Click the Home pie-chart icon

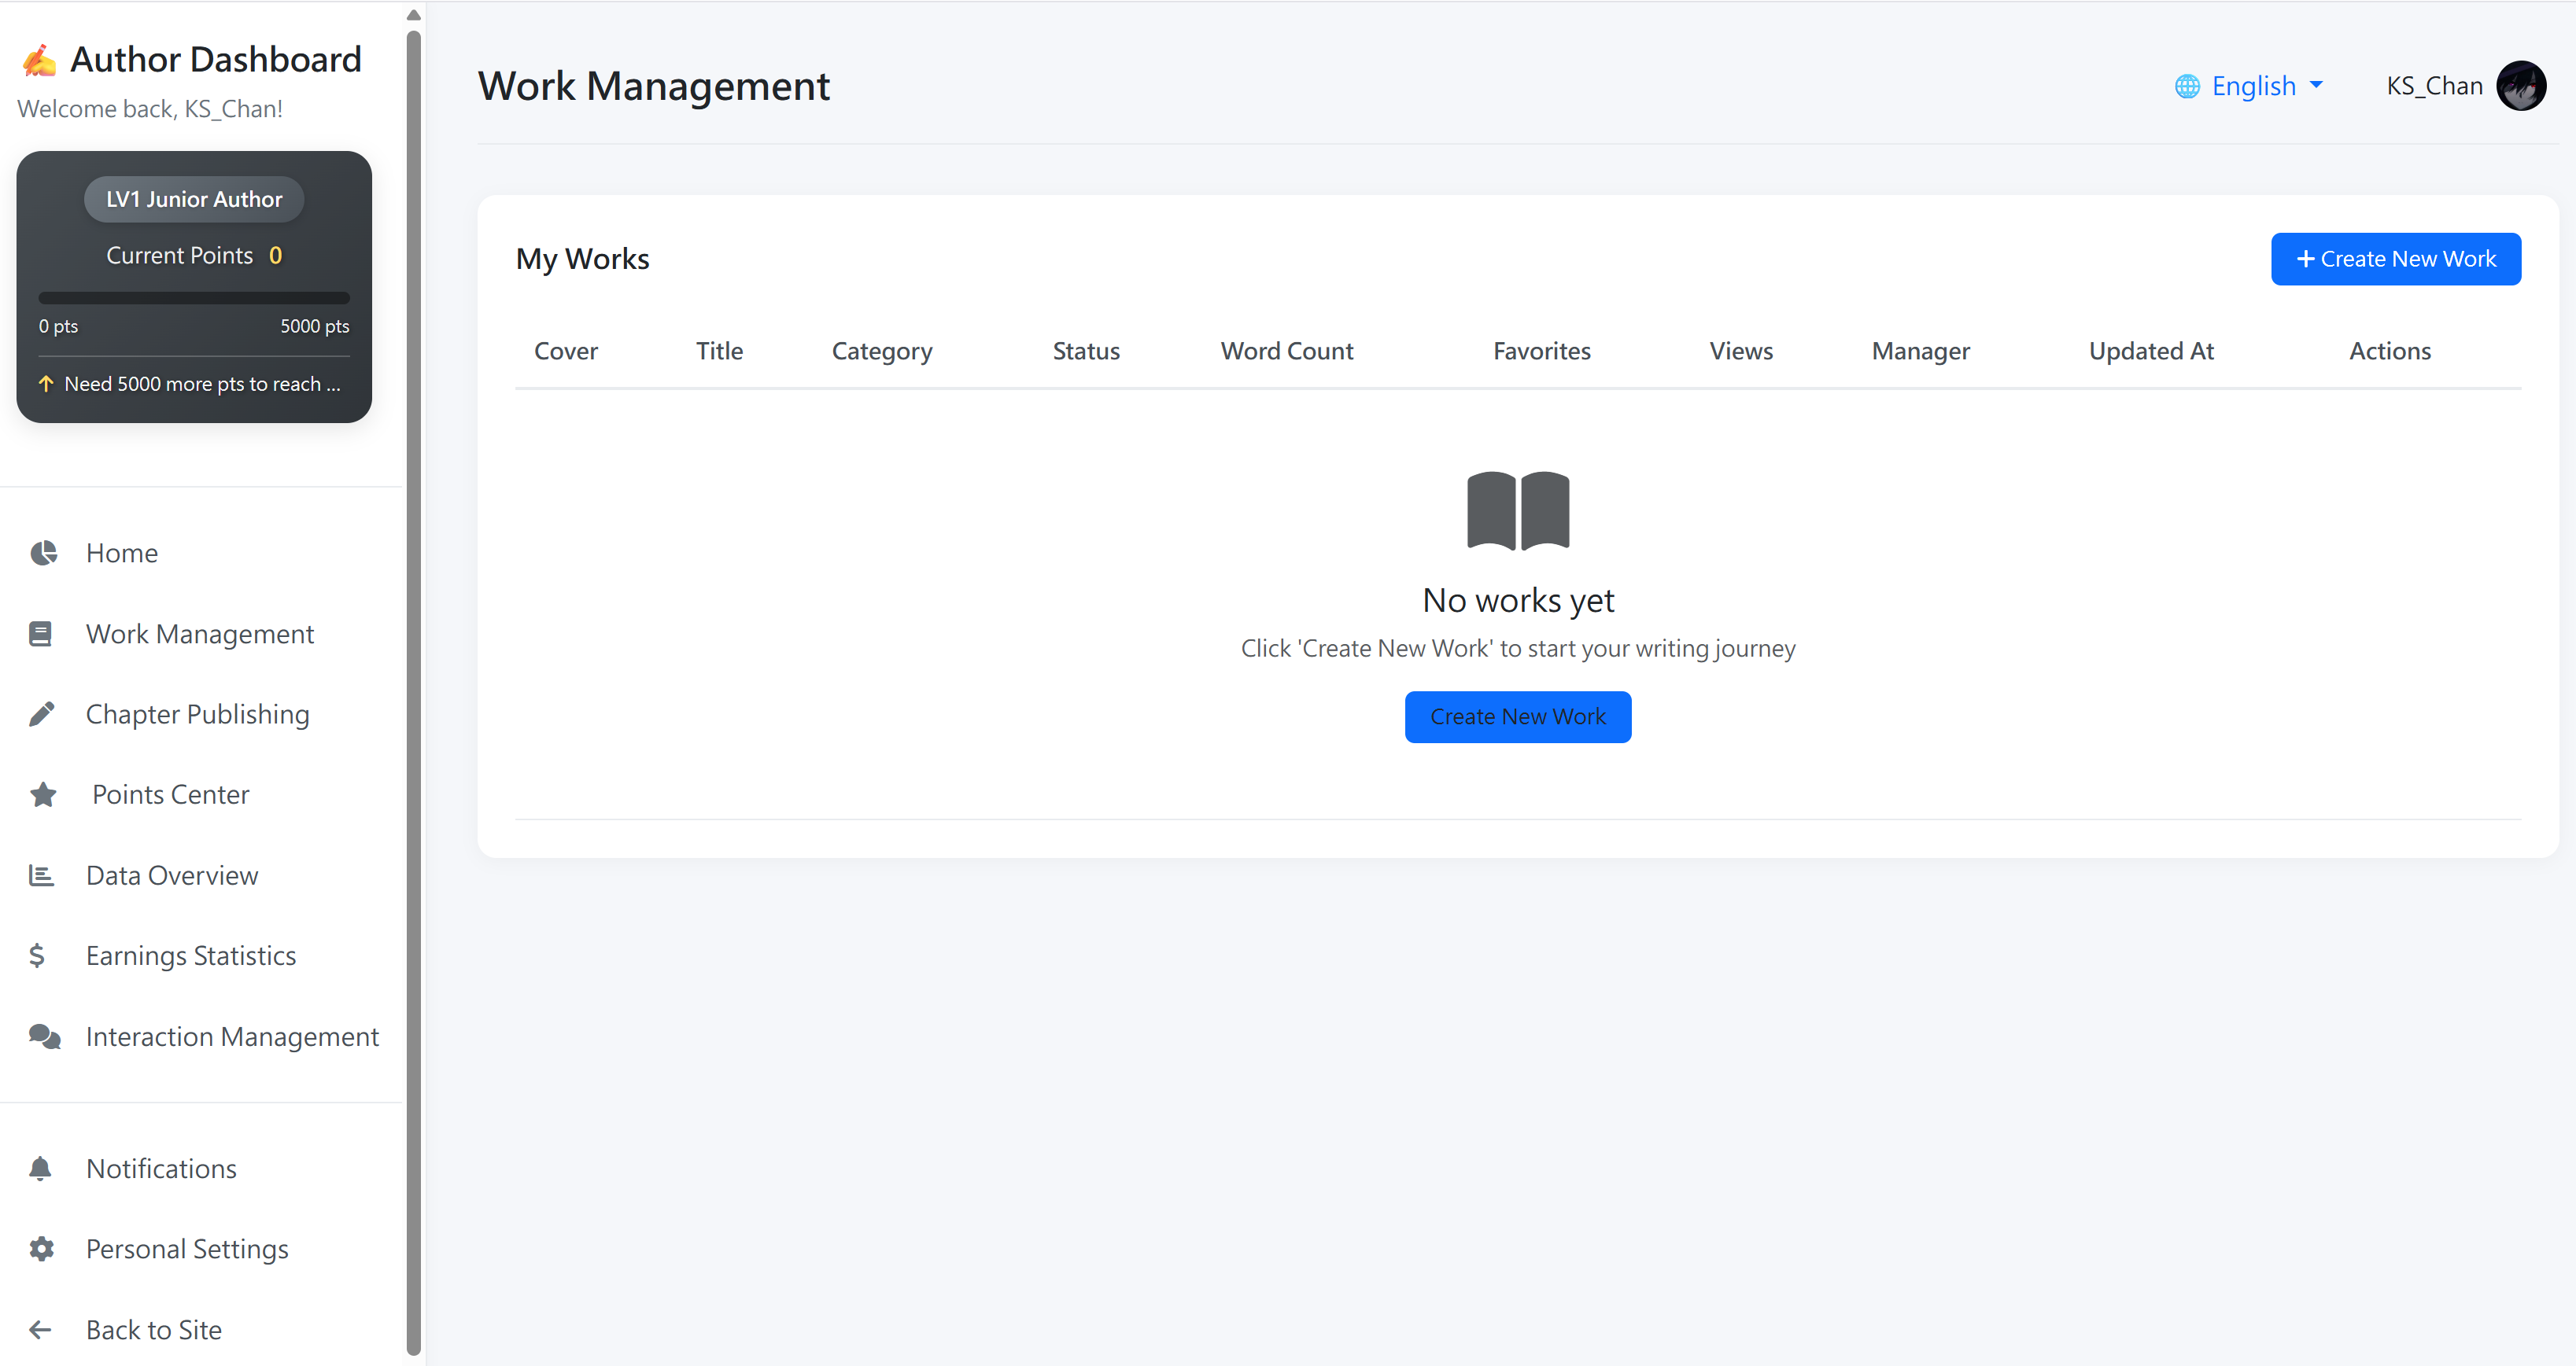point(43,553)
